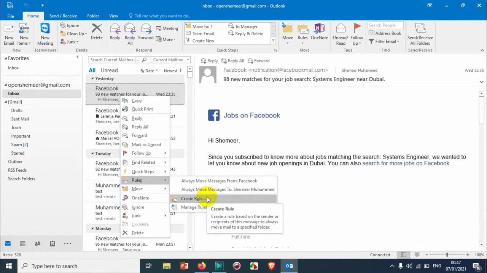Open Task View in taskbar
The width and height of the screenshot is (487, 273).
tap(149, 266)
